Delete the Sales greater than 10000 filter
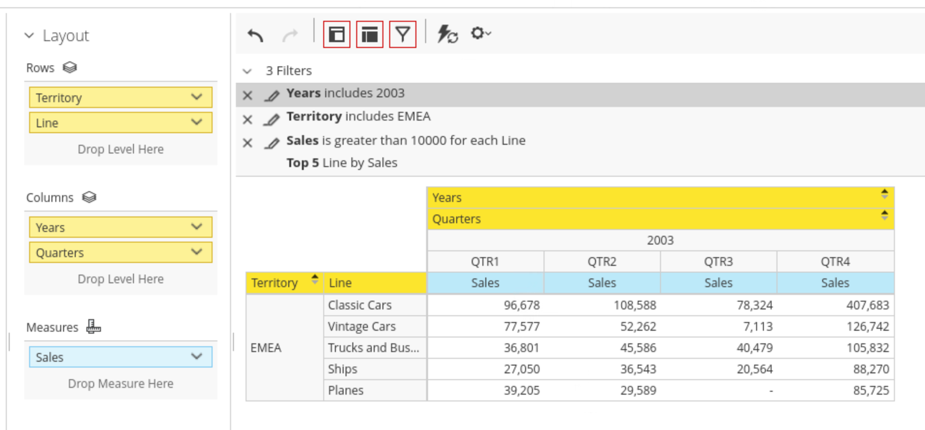Screen dimensions: 925x430 click(248, 143)
